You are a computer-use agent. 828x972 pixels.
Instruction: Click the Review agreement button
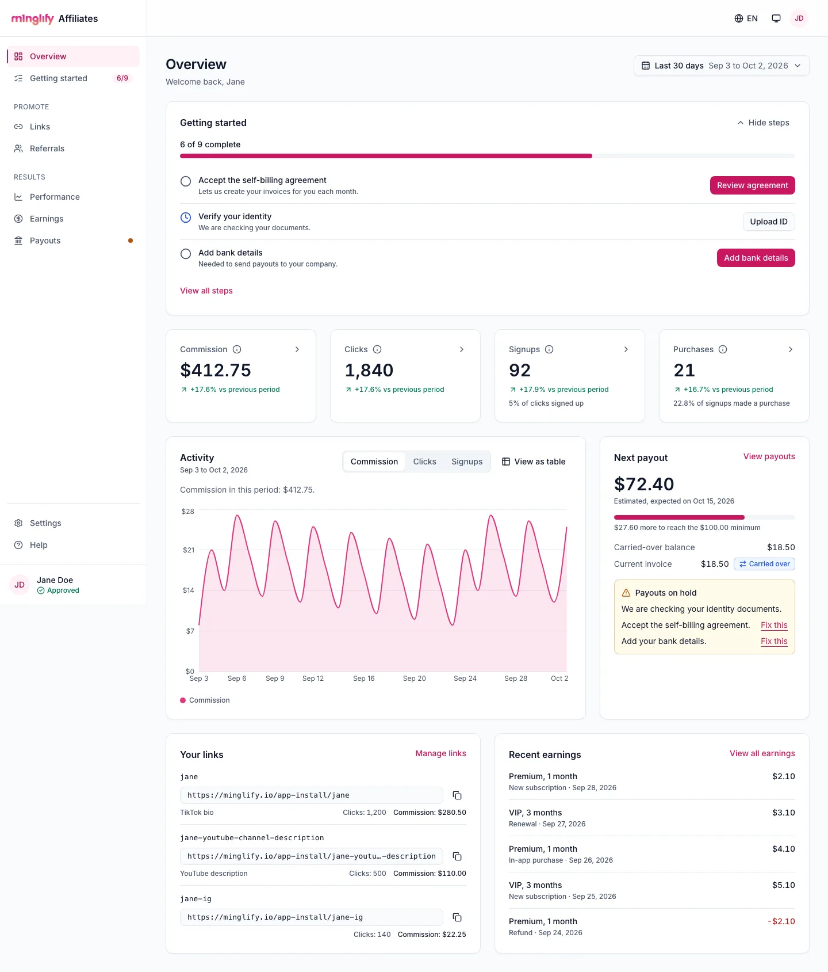752,185
